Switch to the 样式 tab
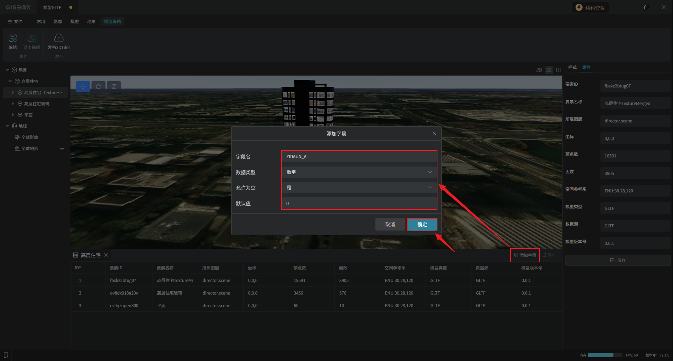The width and height of the screenshot is (673, 361). [x=572, y=68]
